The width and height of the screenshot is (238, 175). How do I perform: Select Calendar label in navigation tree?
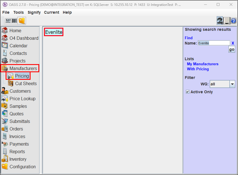pyautogui.click(x=19, y=46)
